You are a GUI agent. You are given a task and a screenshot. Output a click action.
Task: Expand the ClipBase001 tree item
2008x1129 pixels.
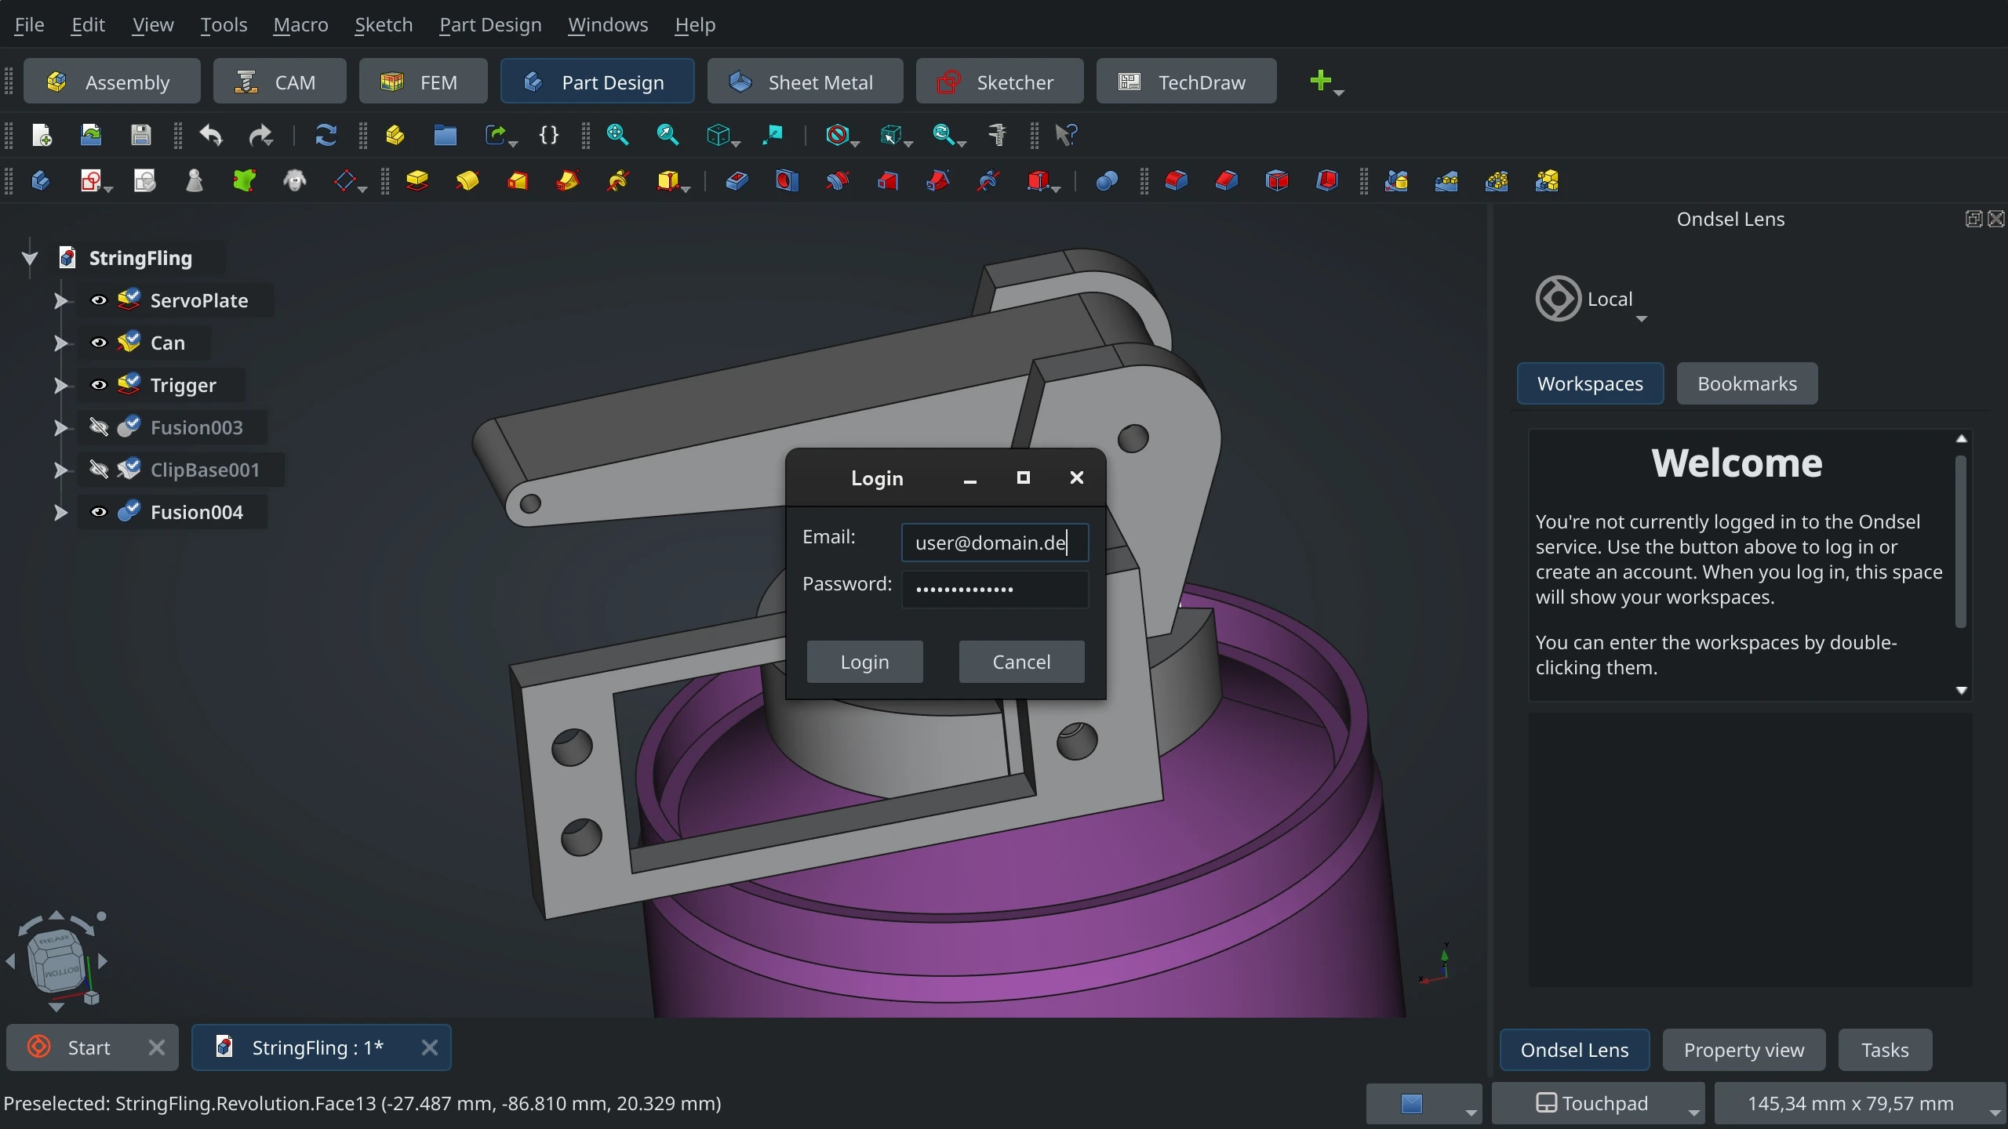coord(60,469)
